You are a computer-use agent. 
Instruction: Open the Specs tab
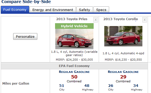(101, 10)
